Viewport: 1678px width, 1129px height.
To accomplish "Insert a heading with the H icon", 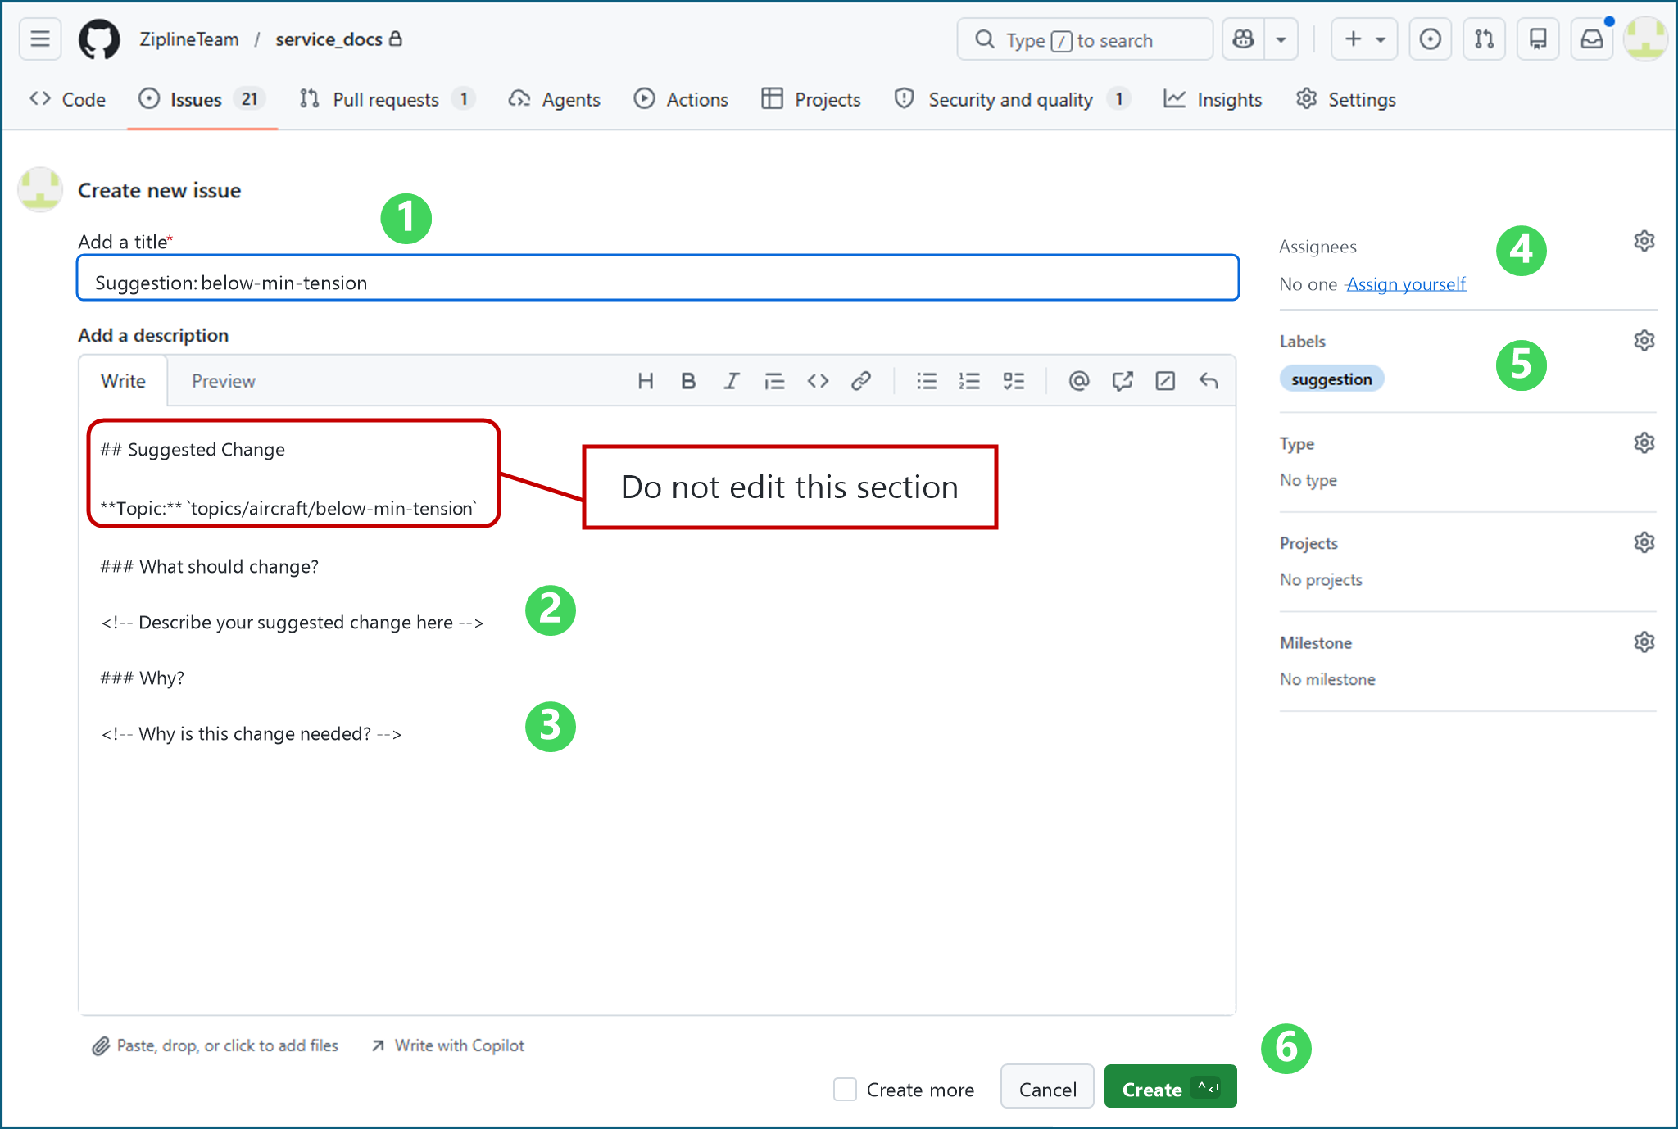I will [646, 381].
